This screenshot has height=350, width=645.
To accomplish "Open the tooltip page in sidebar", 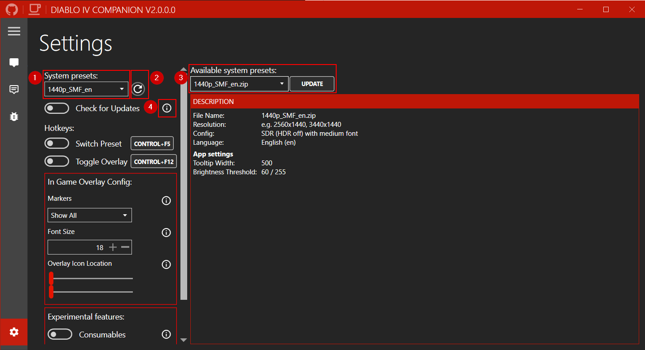I will point(14,63).
